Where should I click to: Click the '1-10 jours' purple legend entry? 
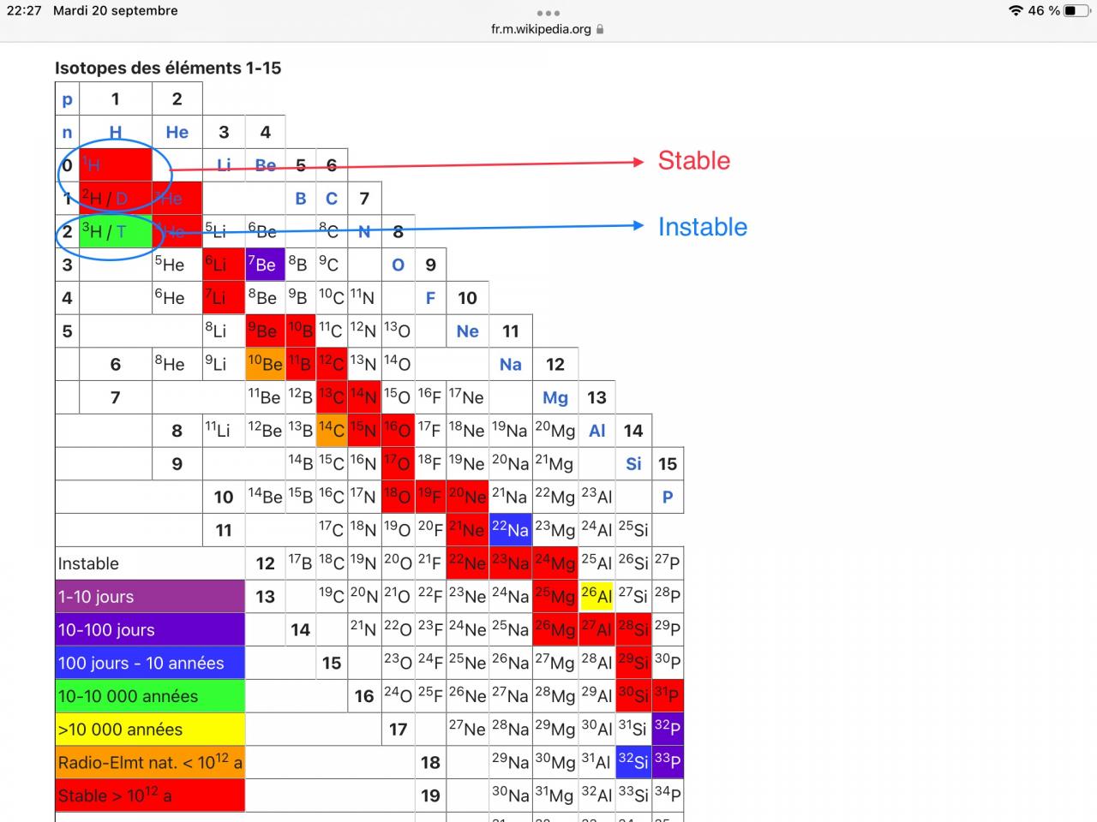(150, 597)
